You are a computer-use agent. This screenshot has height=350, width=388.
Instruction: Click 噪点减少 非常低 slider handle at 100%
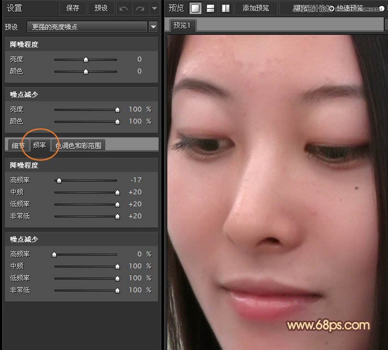[117, 290]
